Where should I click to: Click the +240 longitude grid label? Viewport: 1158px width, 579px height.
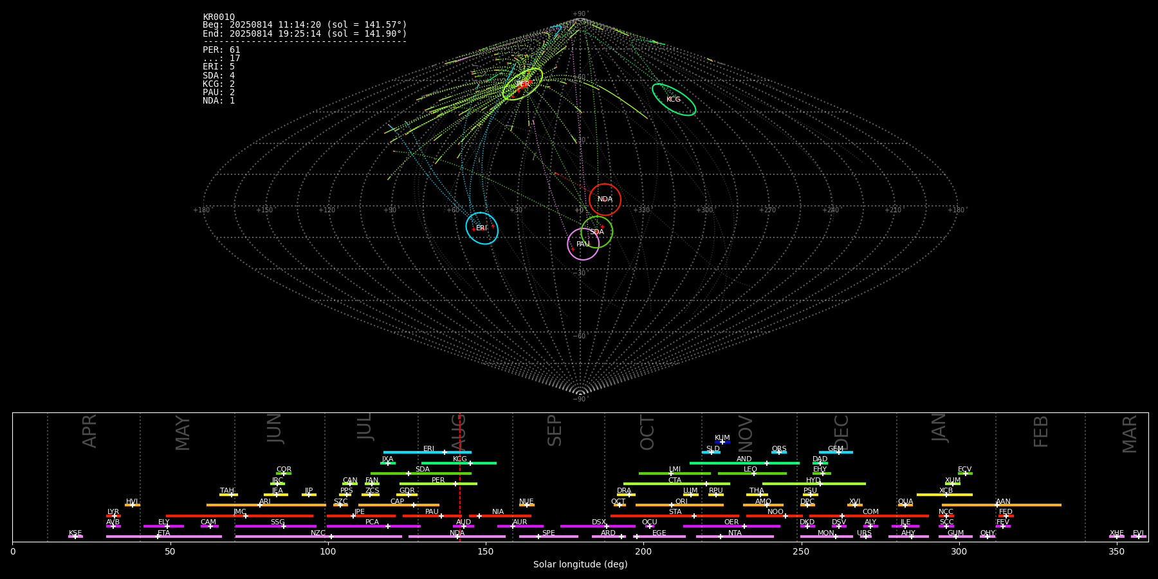coord(830,210)
